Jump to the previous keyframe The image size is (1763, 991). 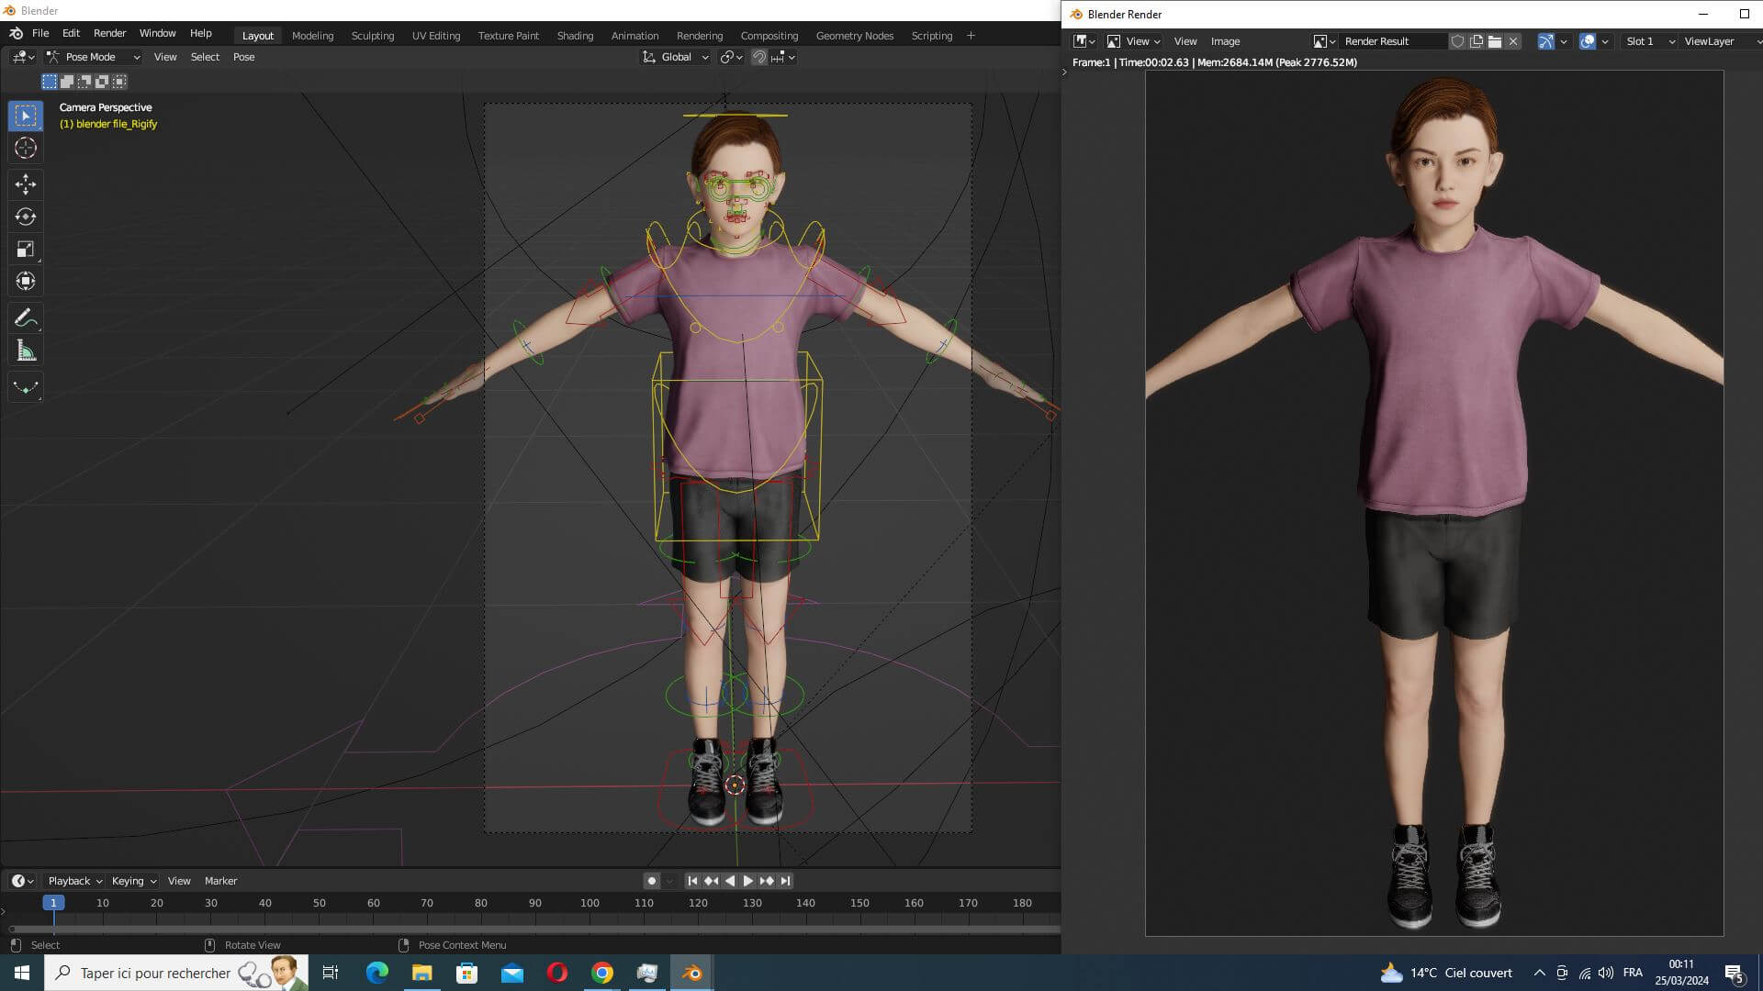pos(711,881)
